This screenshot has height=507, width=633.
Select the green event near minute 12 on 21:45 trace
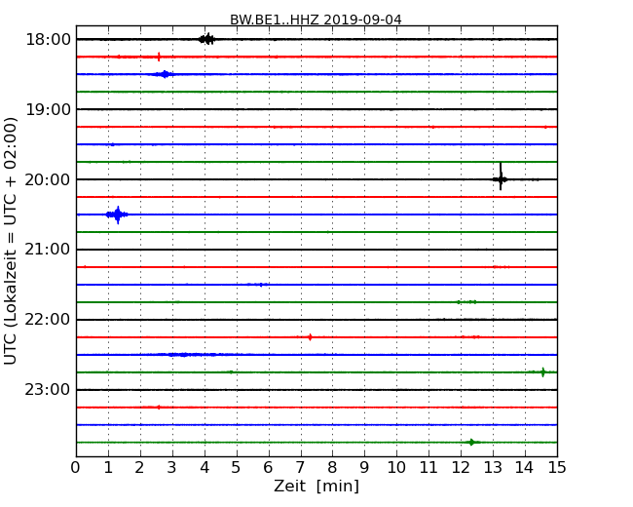467,302
